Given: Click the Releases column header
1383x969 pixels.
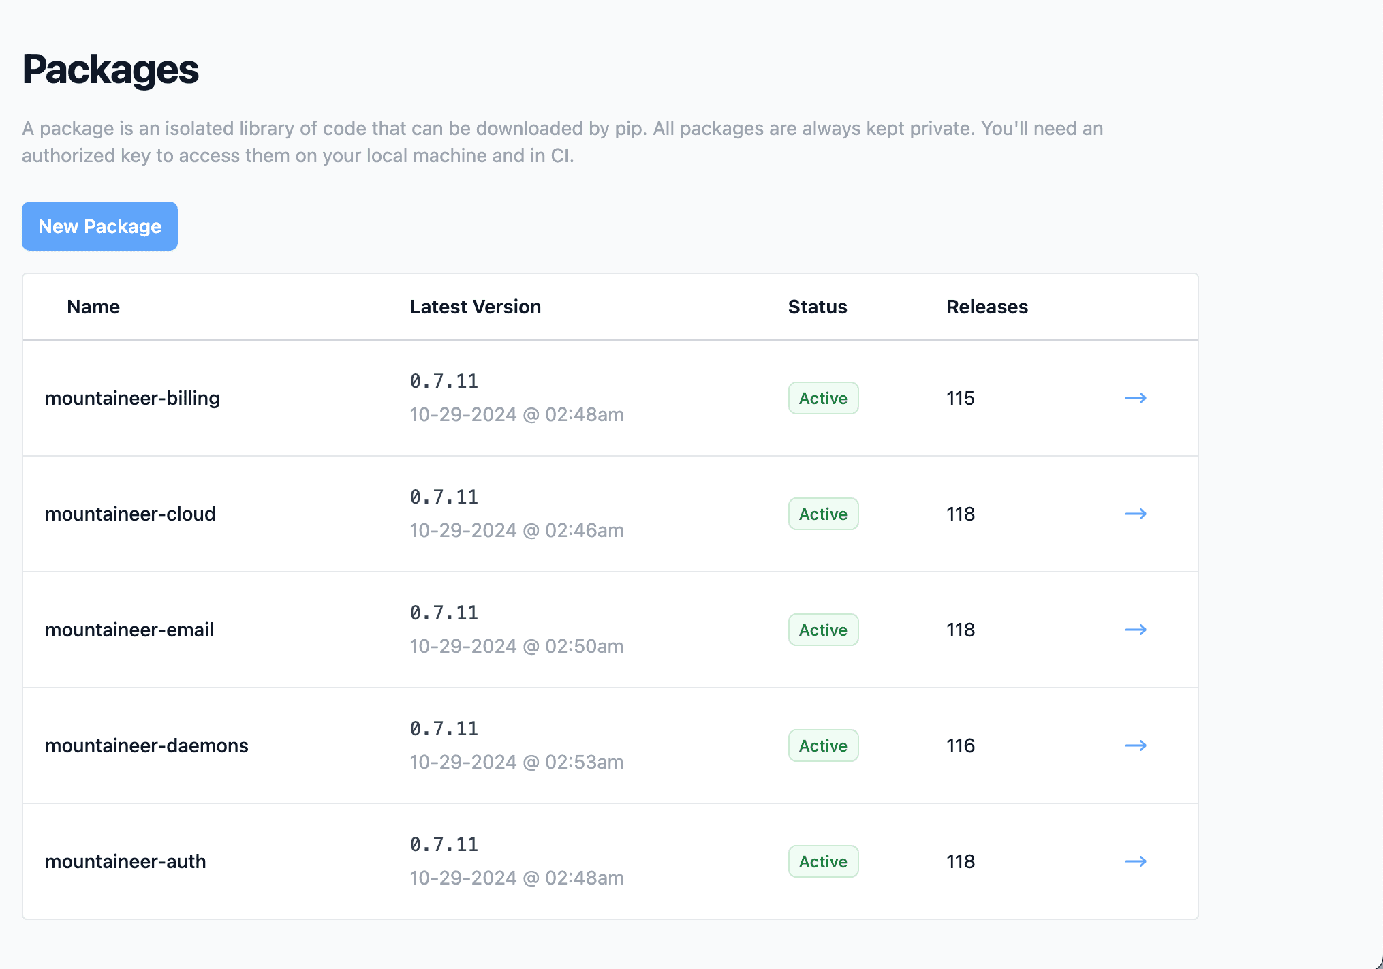Looking at the screenshot, I should tap(987, 307).
